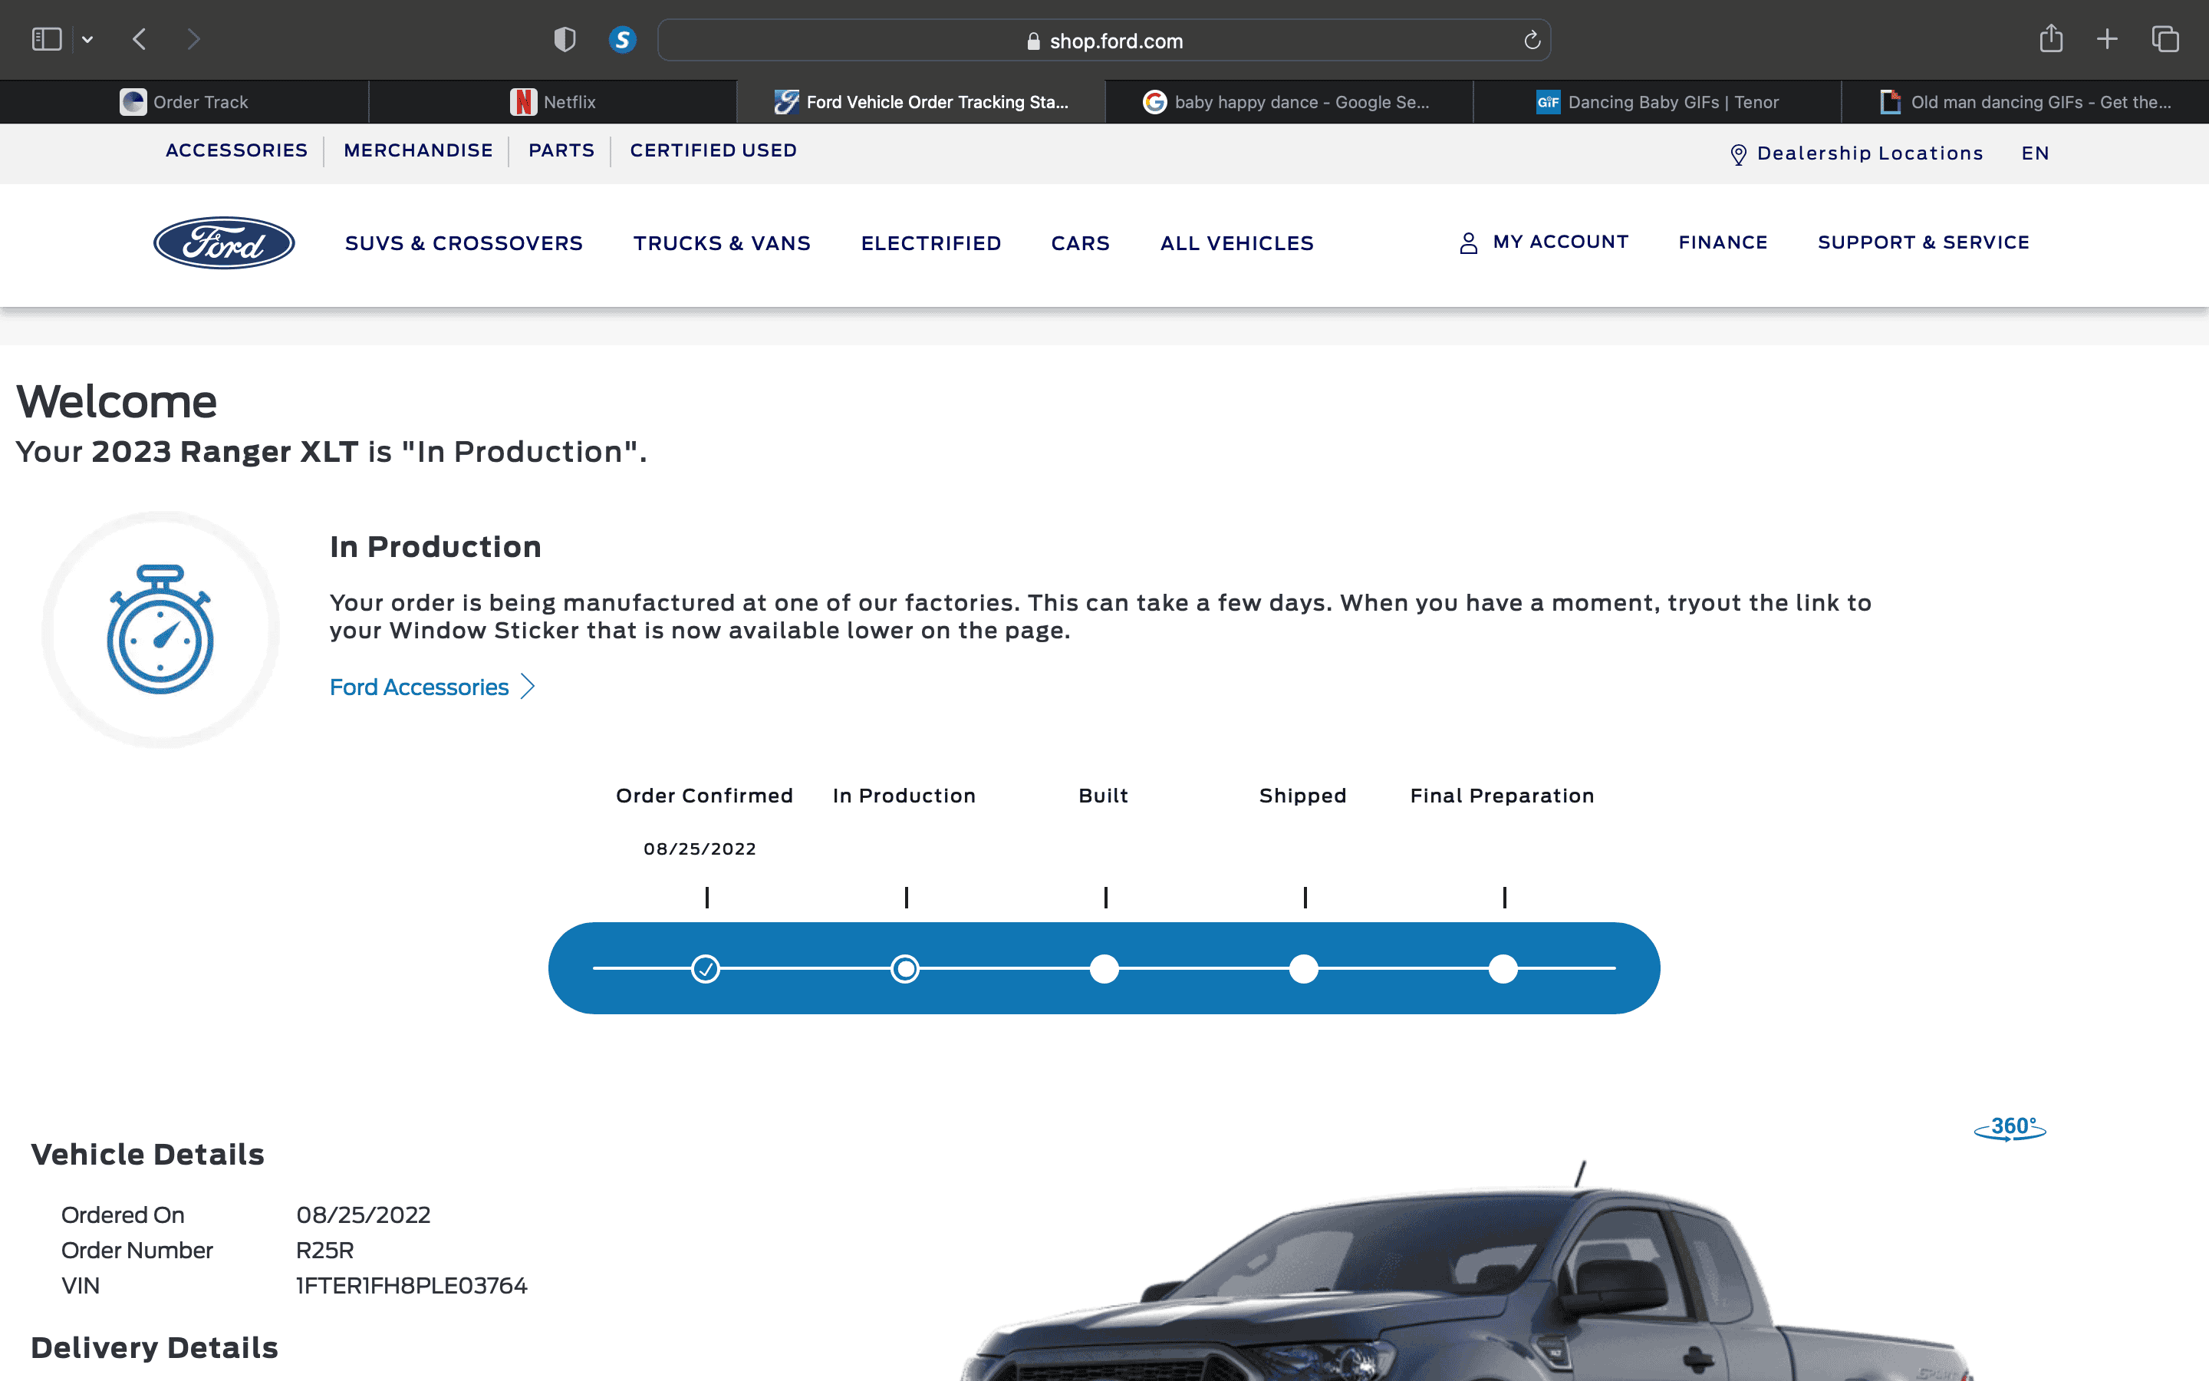Click the Vehicle Details heading
Viewport: 2209px width, 1381px height.
(148, 1155)
